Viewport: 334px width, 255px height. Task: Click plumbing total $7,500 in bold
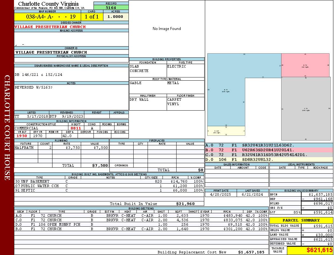[100, 165]
